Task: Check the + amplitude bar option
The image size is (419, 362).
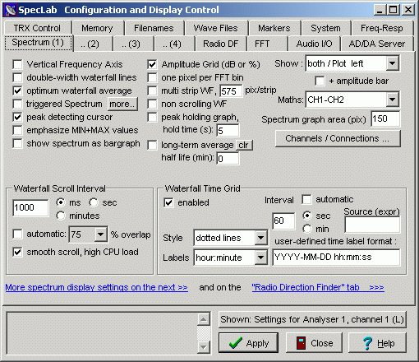Action: [x=320, y=81]
